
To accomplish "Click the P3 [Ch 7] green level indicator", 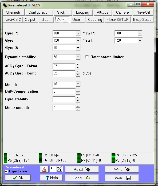I will pyautogui.click(x=79, y=155).
